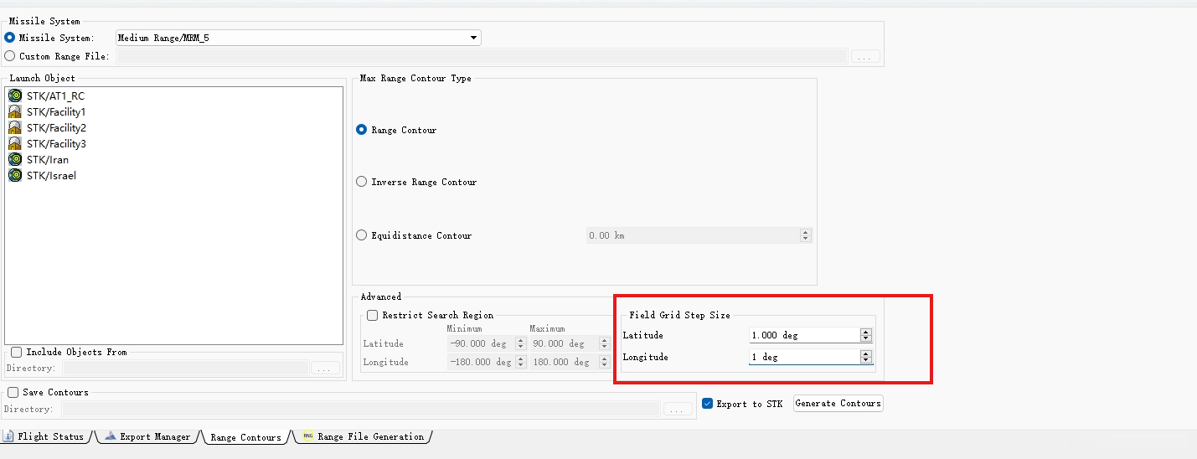Click the Export Manager tab icon

pyautogui.click(x=111, y=436)
